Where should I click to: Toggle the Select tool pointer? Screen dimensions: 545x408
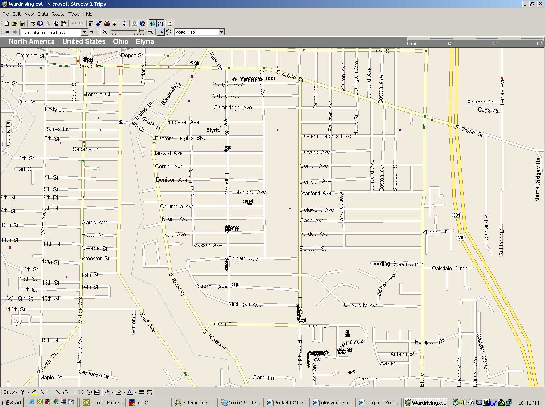pos(160,32)
